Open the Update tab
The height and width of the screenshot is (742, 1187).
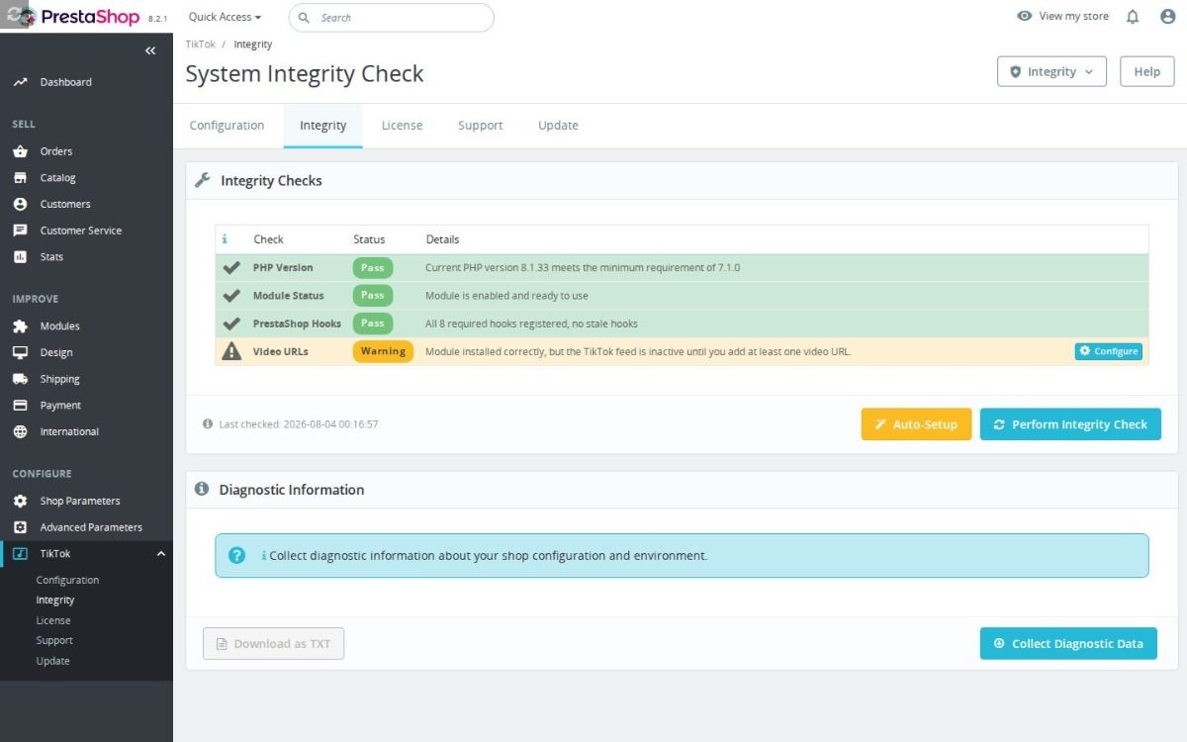[558, 126]
